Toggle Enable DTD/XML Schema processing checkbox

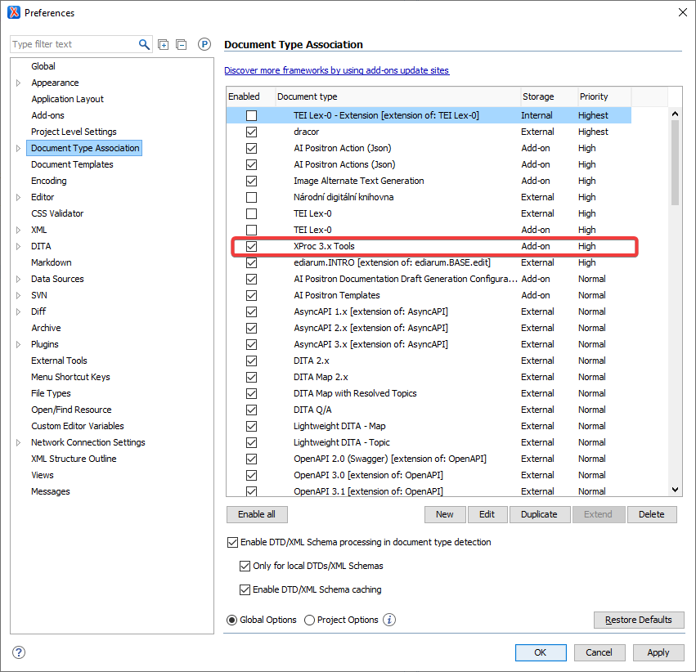tap(232, 543)
